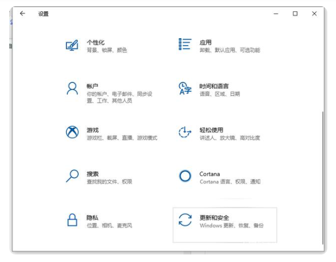336x262 pixels.
Task: Open the 时间和语言 category title
Action: pyautogui.click(x=214, y=86)
